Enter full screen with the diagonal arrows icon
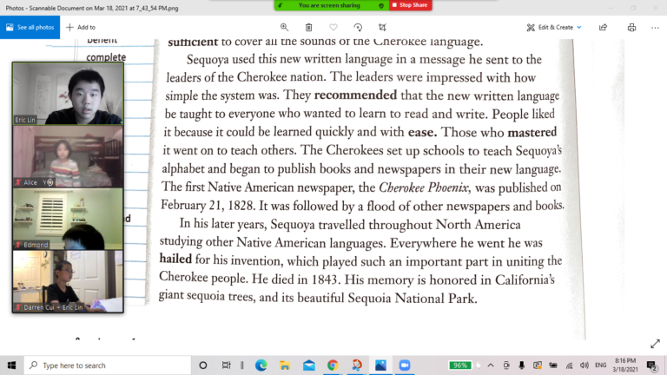 [x=655, y=344]
